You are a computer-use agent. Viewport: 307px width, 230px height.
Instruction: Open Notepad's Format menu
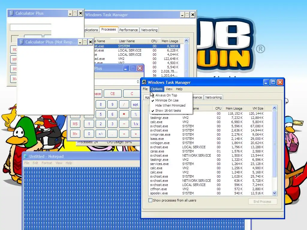(x=47, y=163)
